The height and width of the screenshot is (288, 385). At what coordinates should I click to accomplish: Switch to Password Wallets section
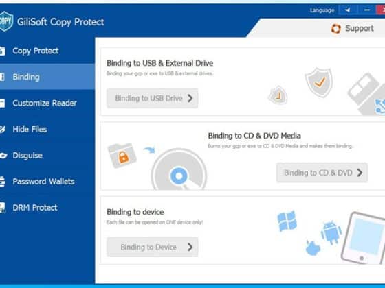[x=47, y=182]
